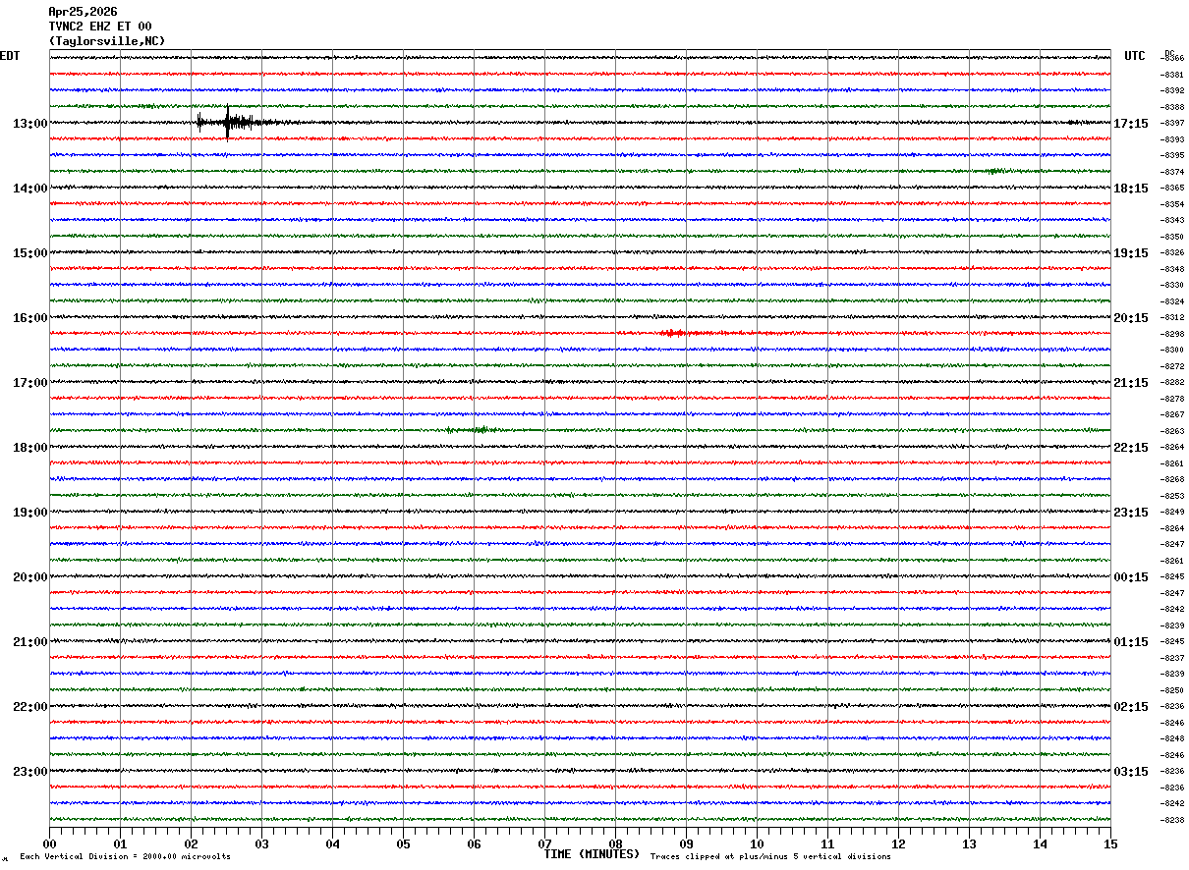The width and height of the screenshot is (1189, 870).
Task: Click the green signal burst near minute 6
Action: 476,430
